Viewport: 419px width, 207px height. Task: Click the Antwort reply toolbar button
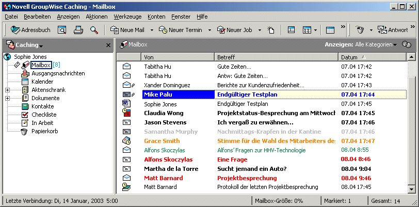click(393, 30)
